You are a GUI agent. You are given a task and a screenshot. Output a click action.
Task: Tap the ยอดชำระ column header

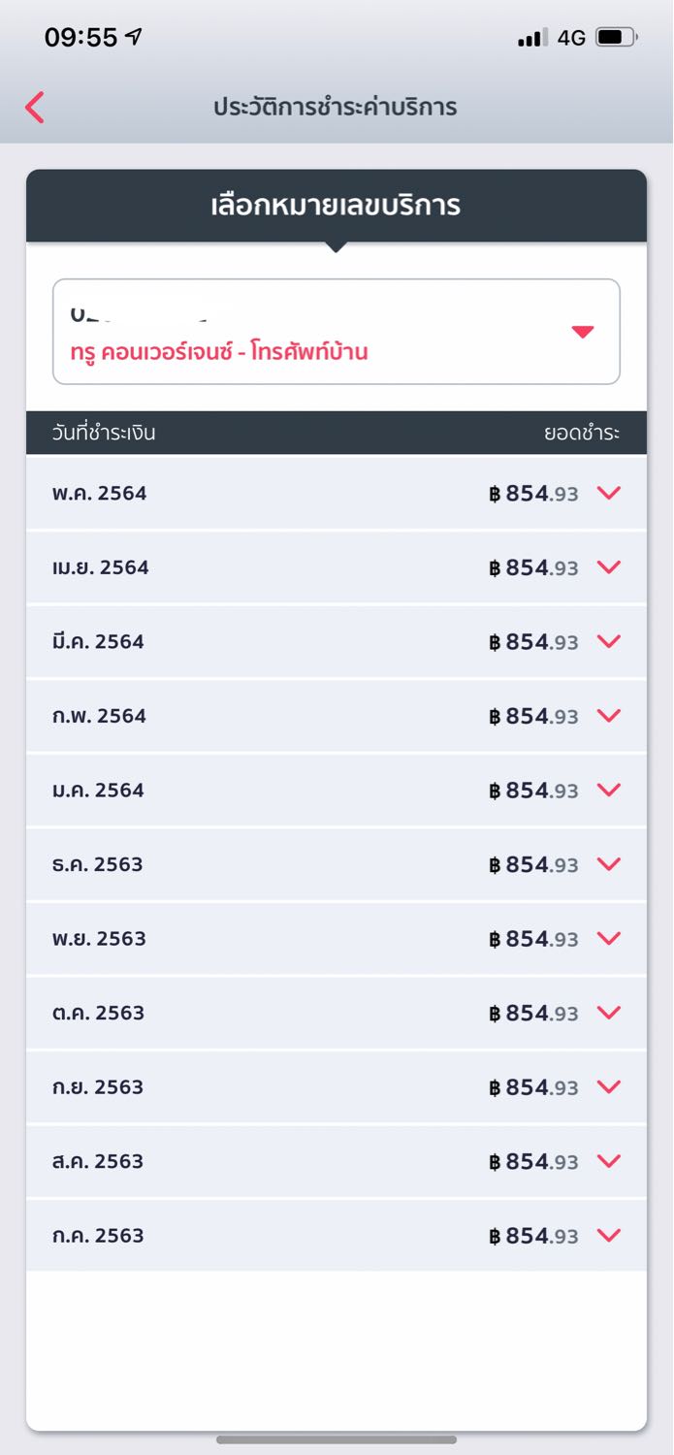[x=581, y=433]
